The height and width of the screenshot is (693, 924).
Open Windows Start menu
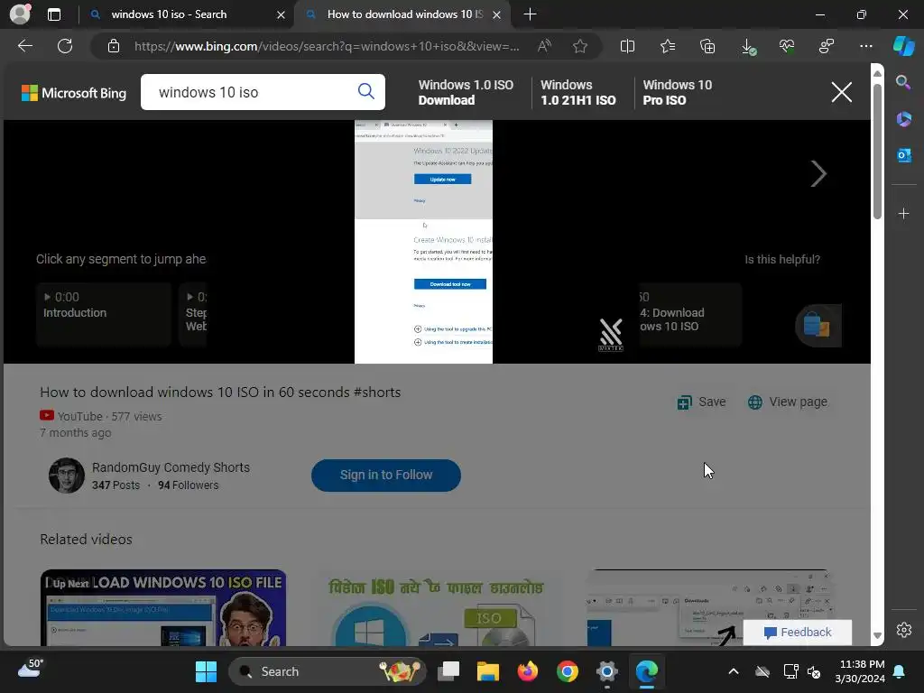(207, 671)
